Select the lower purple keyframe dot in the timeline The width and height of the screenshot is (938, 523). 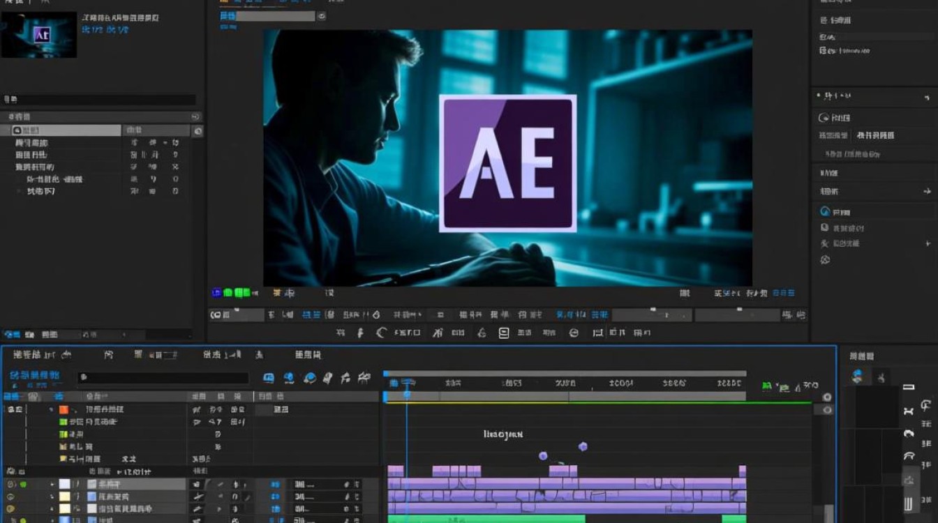tap(543, 455)
